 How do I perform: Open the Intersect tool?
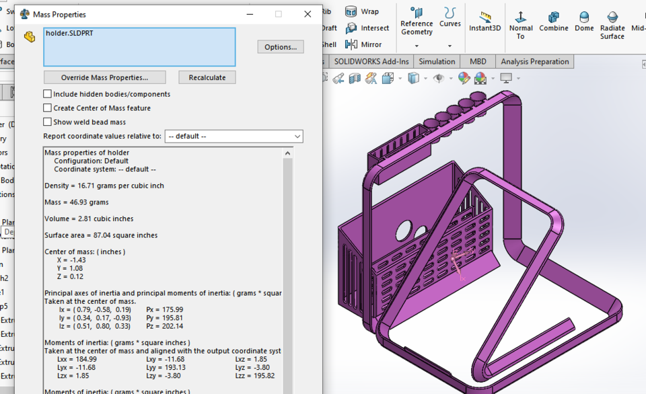tap(367, 28)
